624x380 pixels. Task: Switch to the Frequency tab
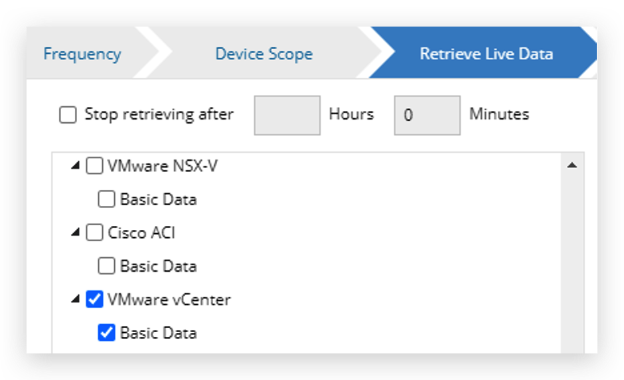[82, 54]
